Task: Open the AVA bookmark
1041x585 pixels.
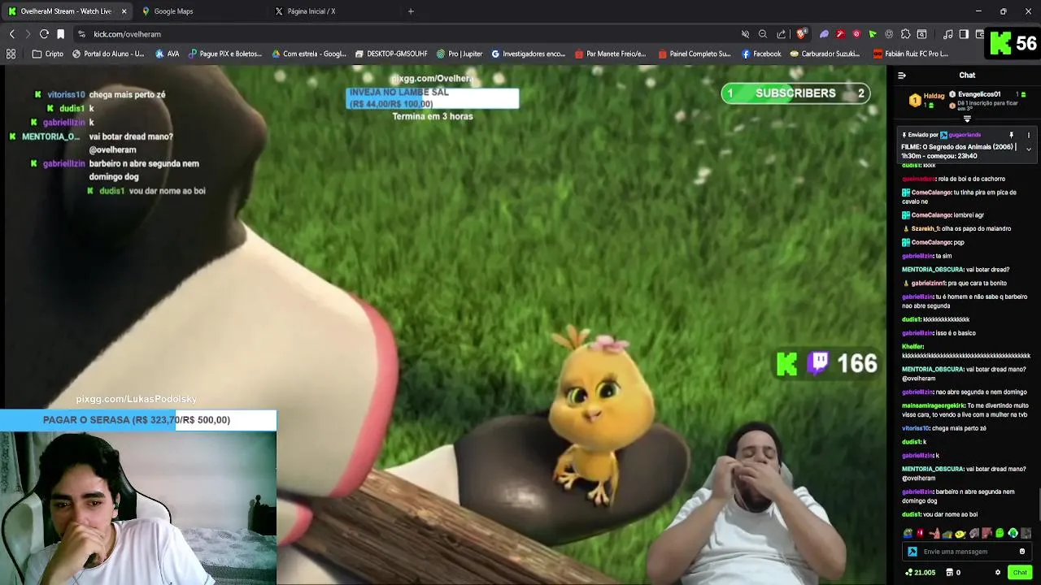Action: pyautogui.click(x=167, y=54)
